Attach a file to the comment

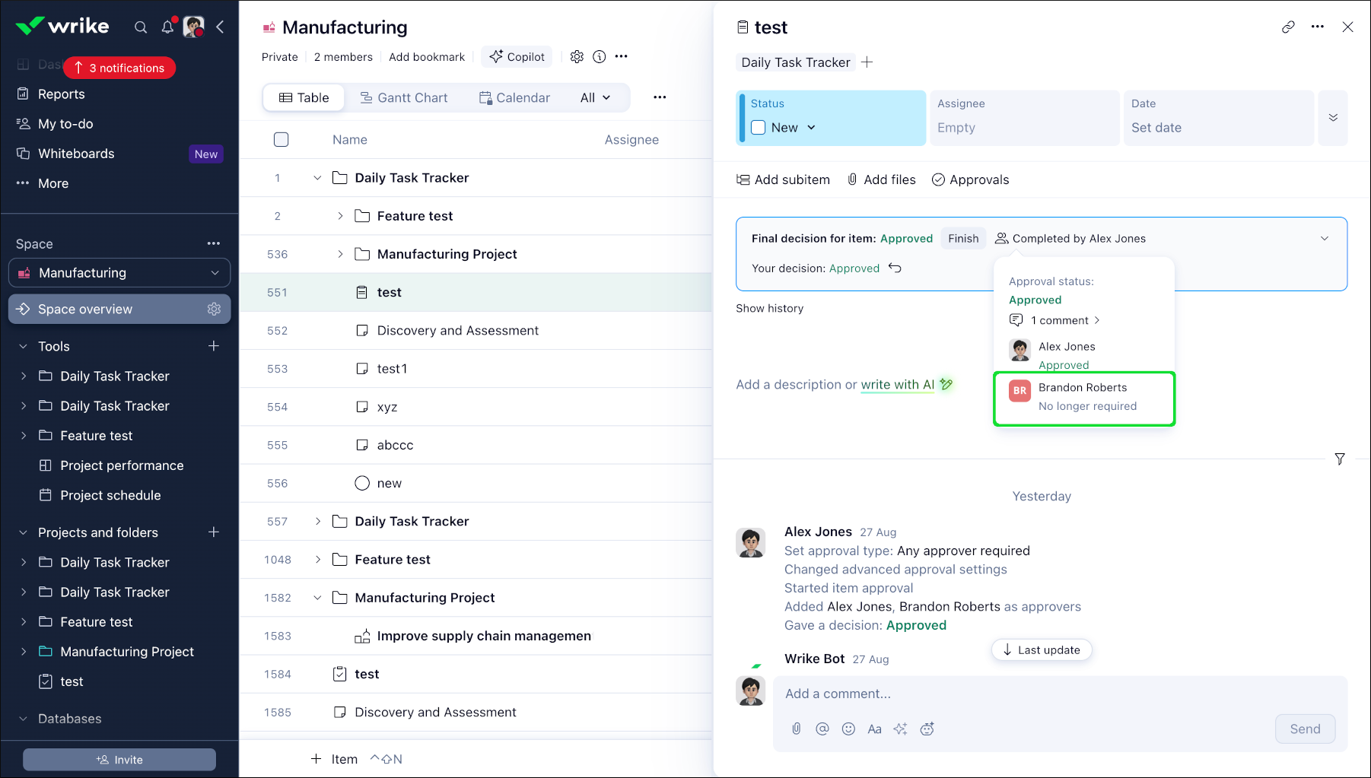pos(797,729)
